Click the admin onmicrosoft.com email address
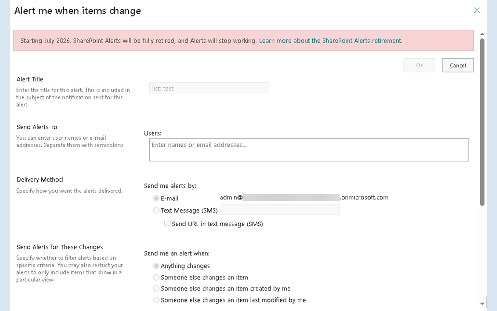 pos(304,197)
